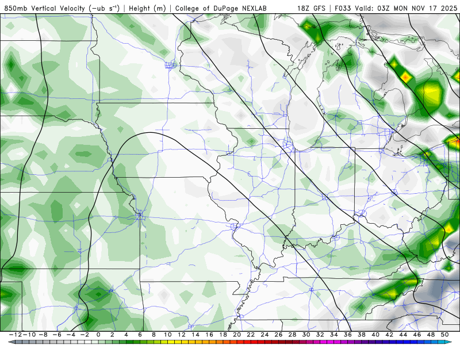The width and height of the screenshot is (460, 345).
Task: Click the '10' legend scale label
Action: click(167, 335)
